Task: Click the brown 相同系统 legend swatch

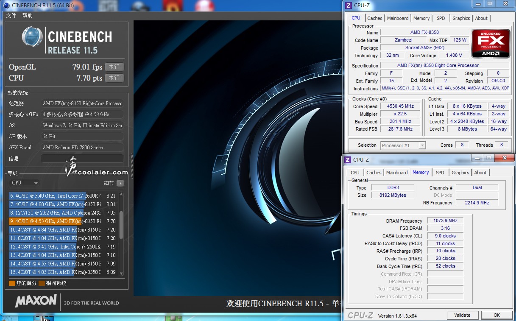Action: 42,283
